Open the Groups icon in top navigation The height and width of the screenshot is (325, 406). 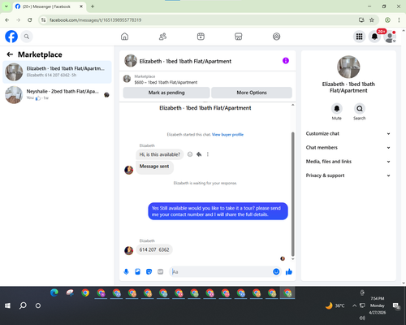pyautogui.click(x=276, y=37)
